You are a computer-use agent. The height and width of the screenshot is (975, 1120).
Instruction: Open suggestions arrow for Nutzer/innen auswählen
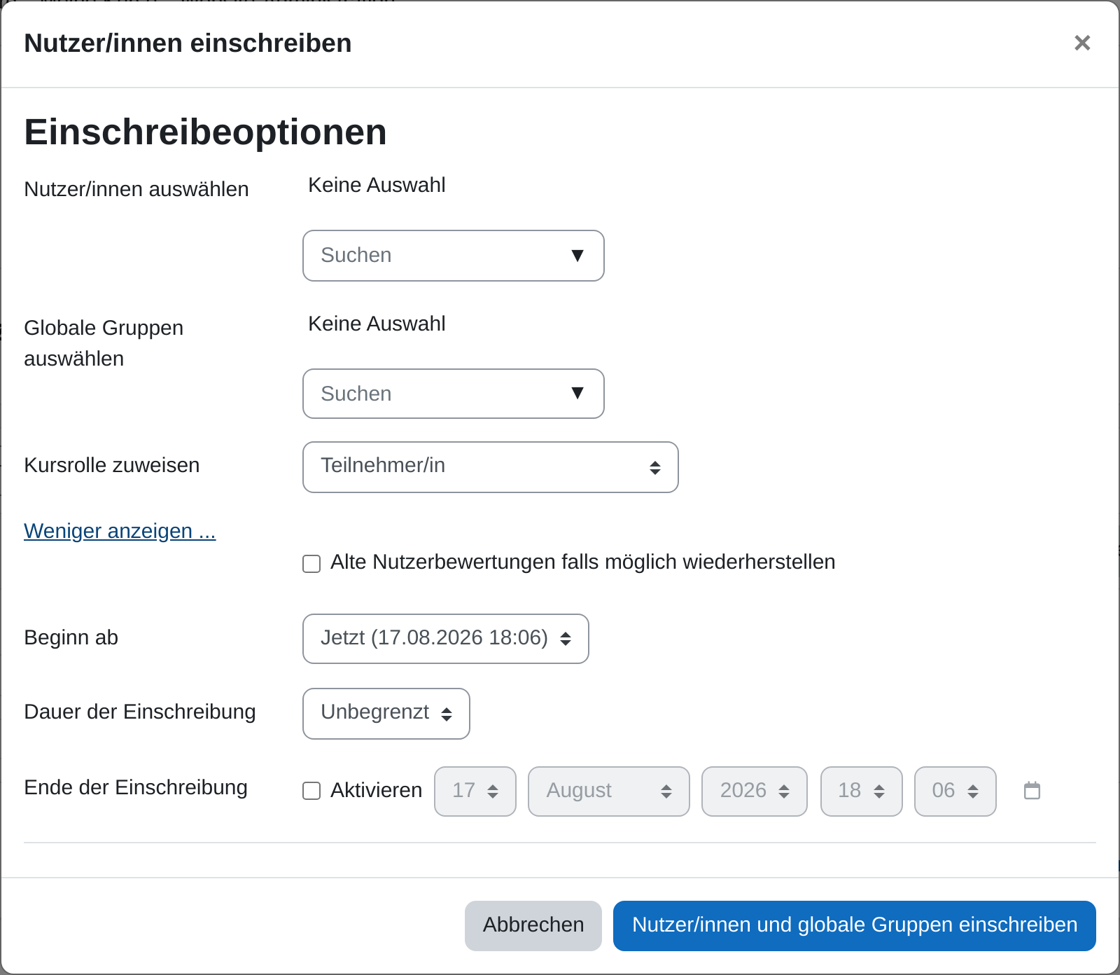click(x=577, y=256)
